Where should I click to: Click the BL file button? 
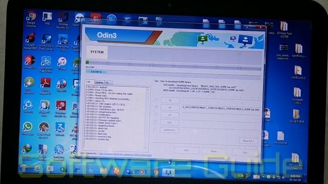pos(170,100)
